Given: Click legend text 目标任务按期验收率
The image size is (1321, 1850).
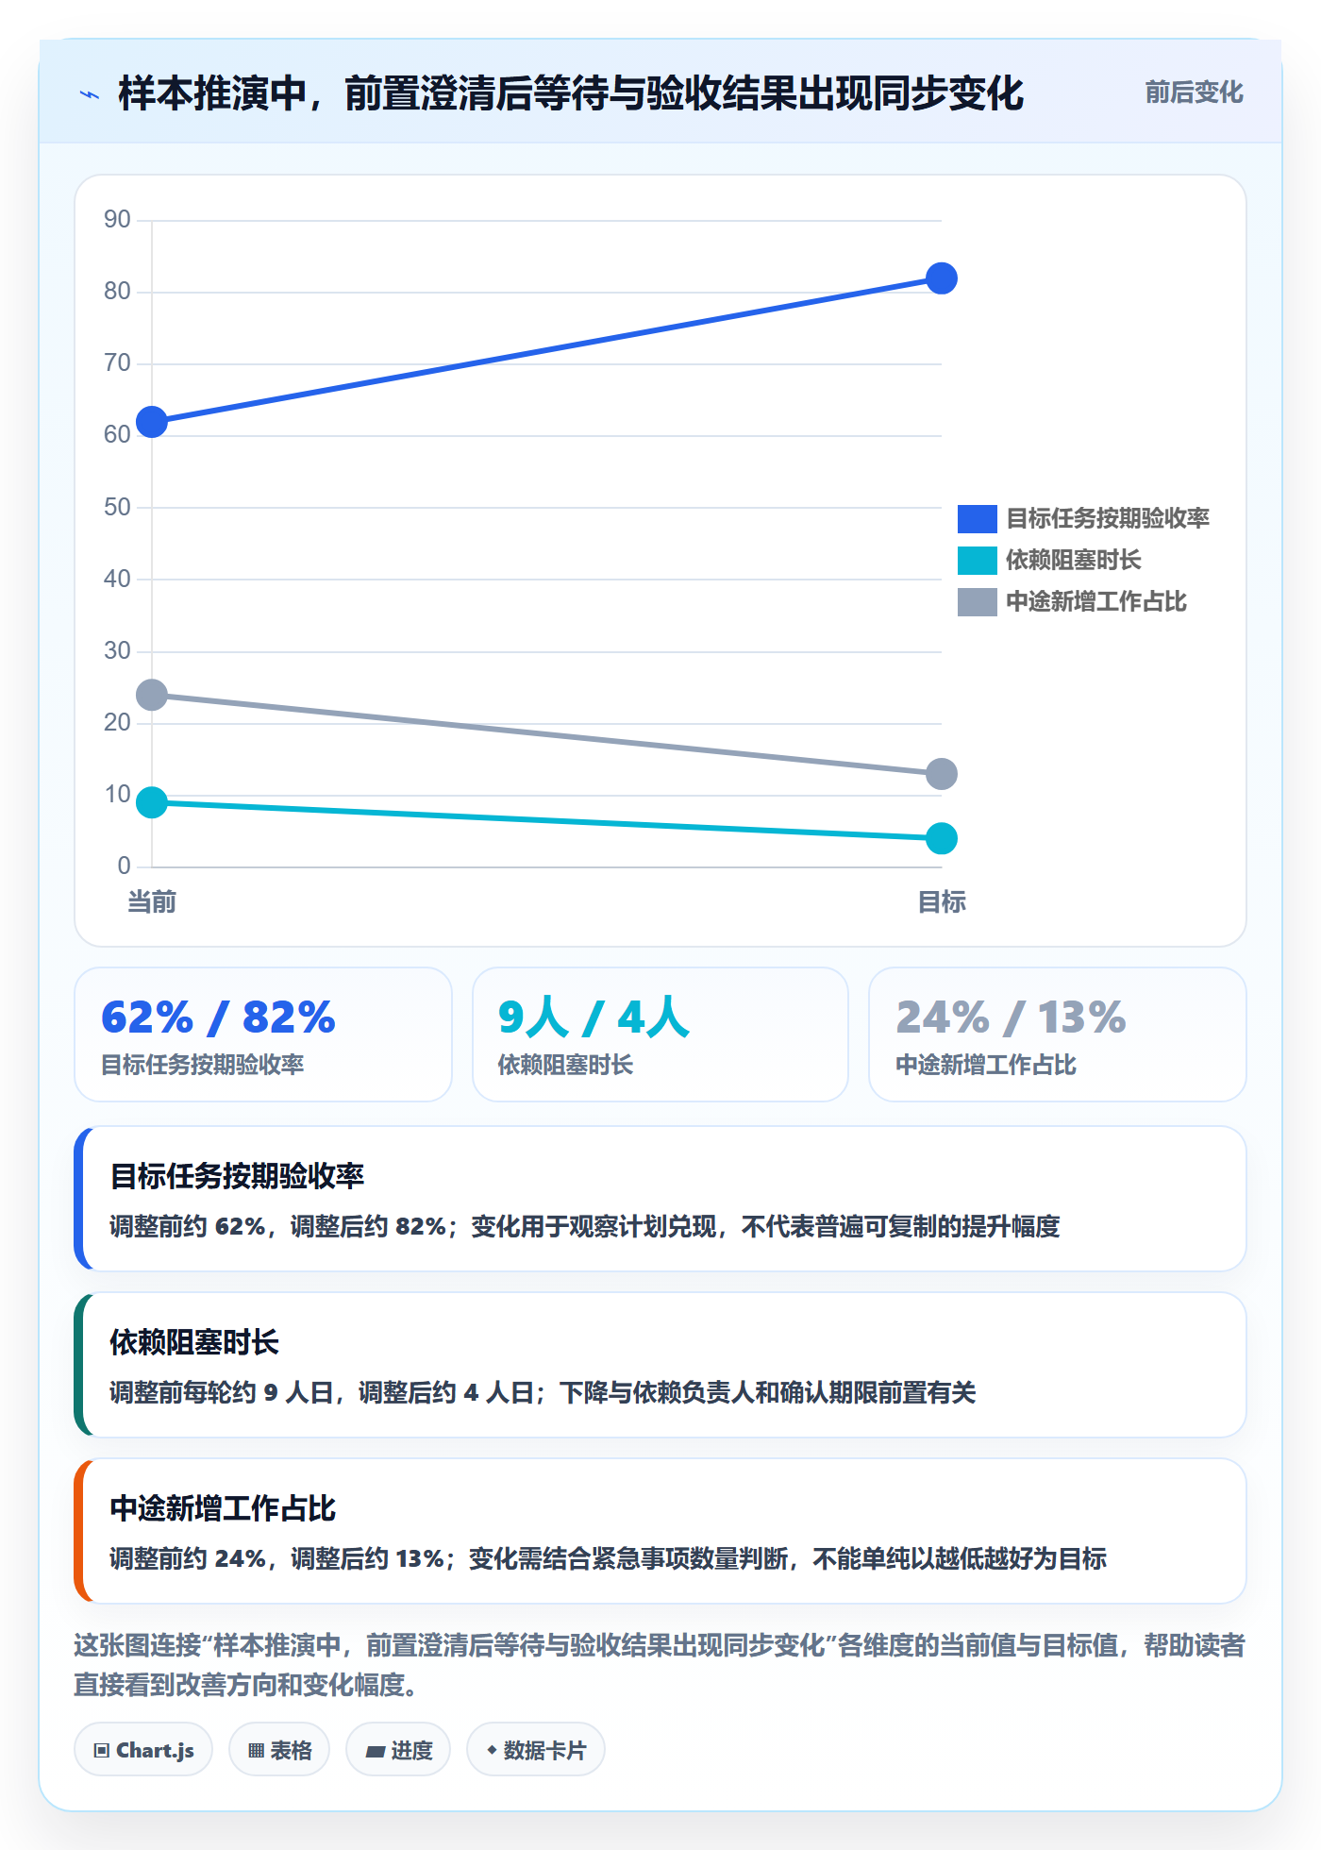Looking at the screenshot, I should point(1108,518).
